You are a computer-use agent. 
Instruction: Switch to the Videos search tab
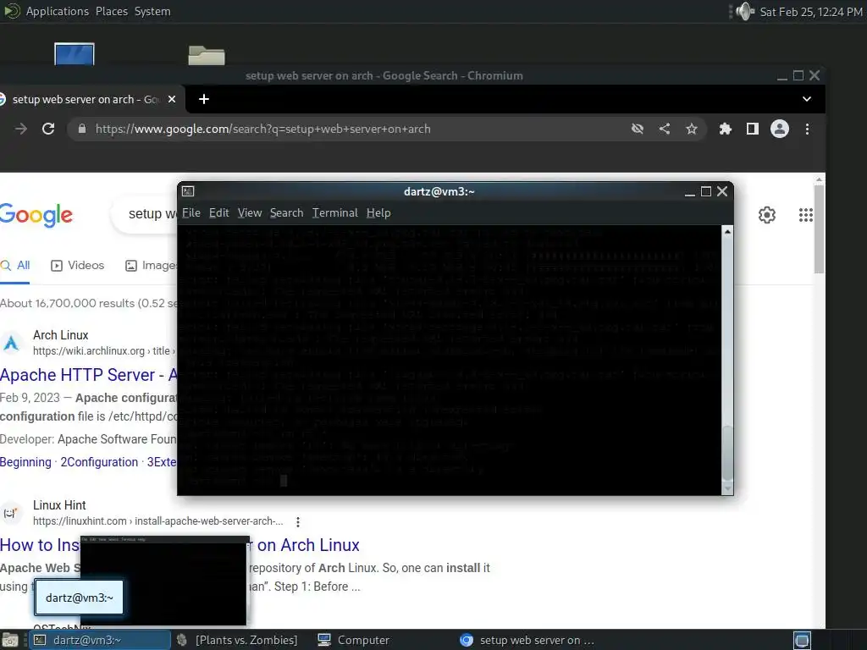77,265
